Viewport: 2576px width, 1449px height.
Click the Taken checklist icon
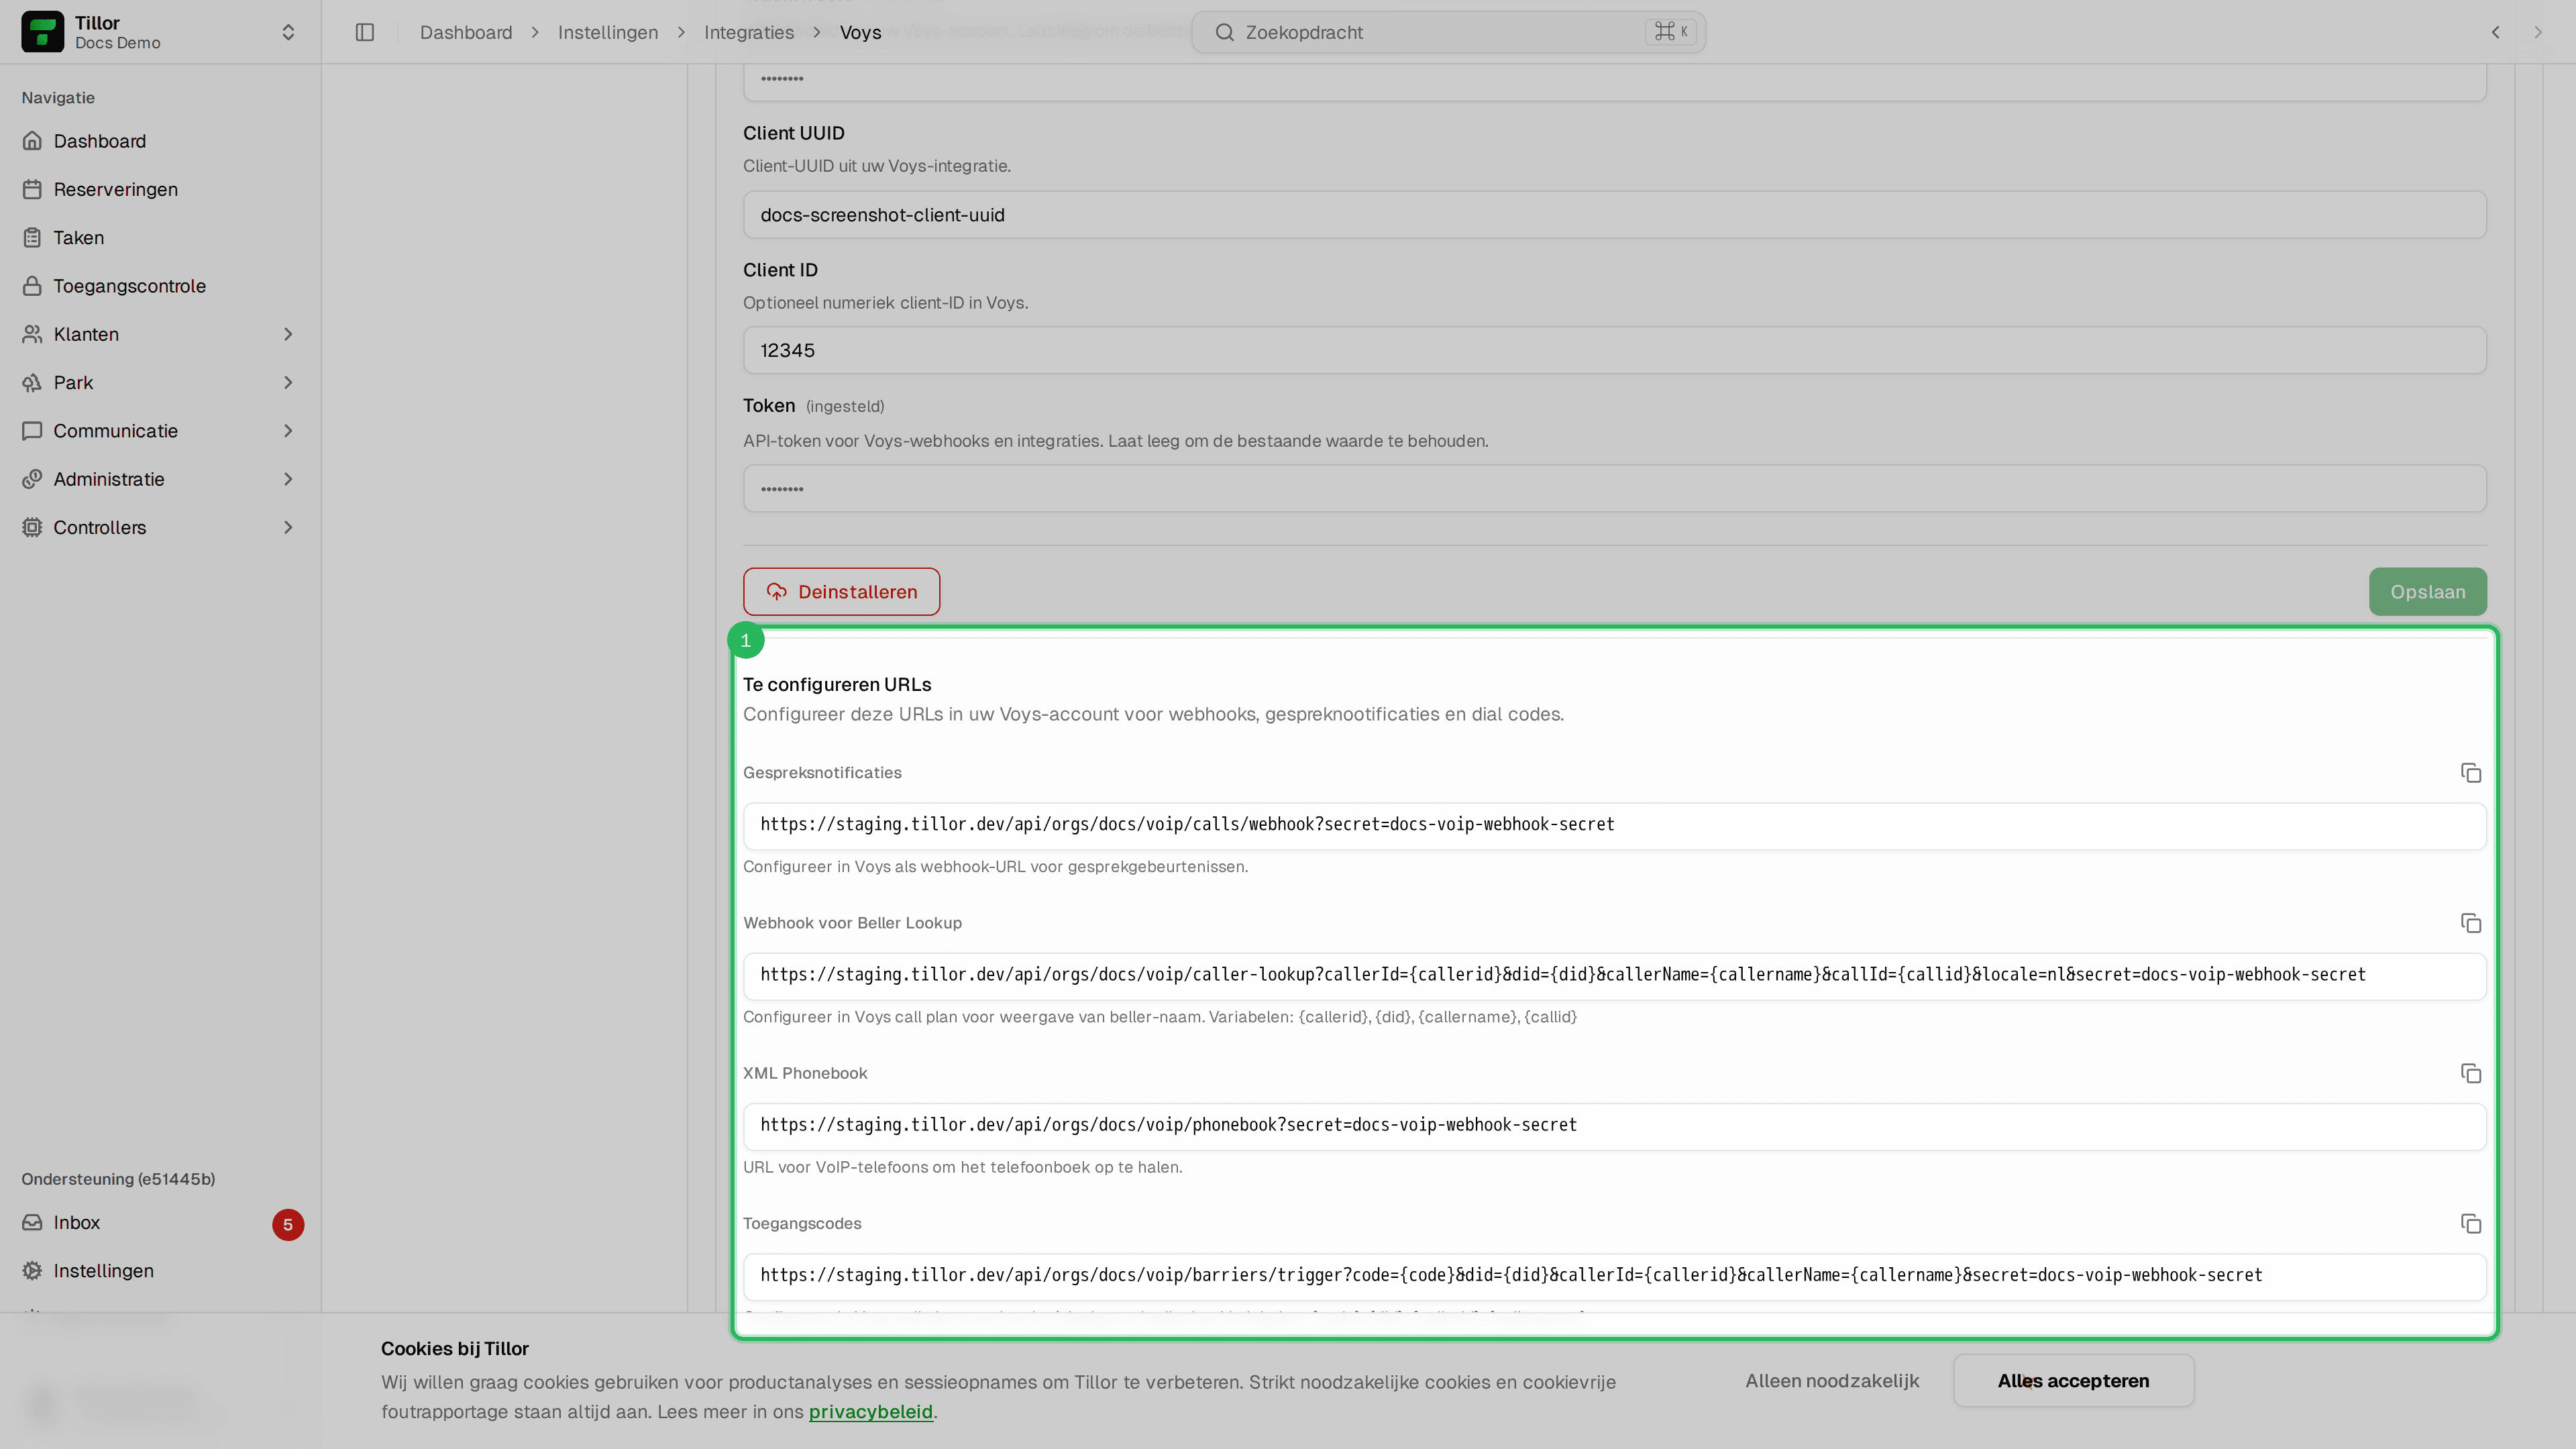click(32, 237)
